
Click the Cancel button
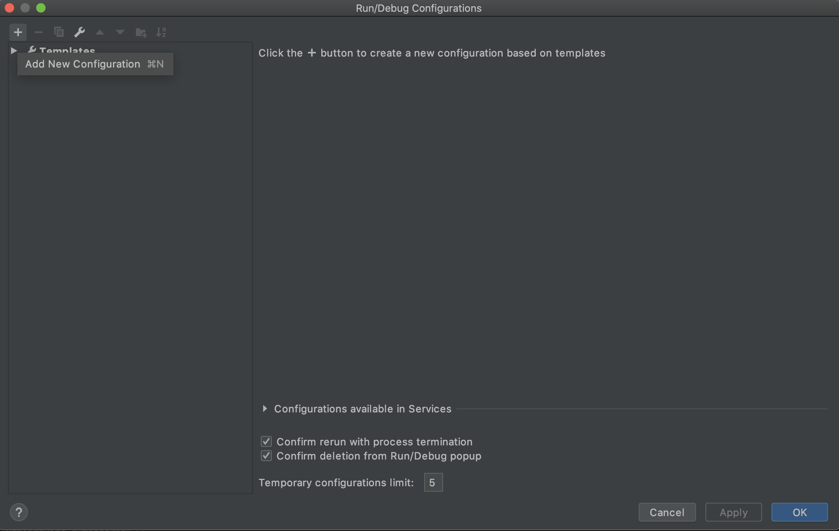coord(667,512)
